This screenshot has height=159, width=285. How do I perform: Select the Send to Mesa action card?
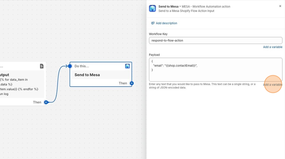[101, 75]
